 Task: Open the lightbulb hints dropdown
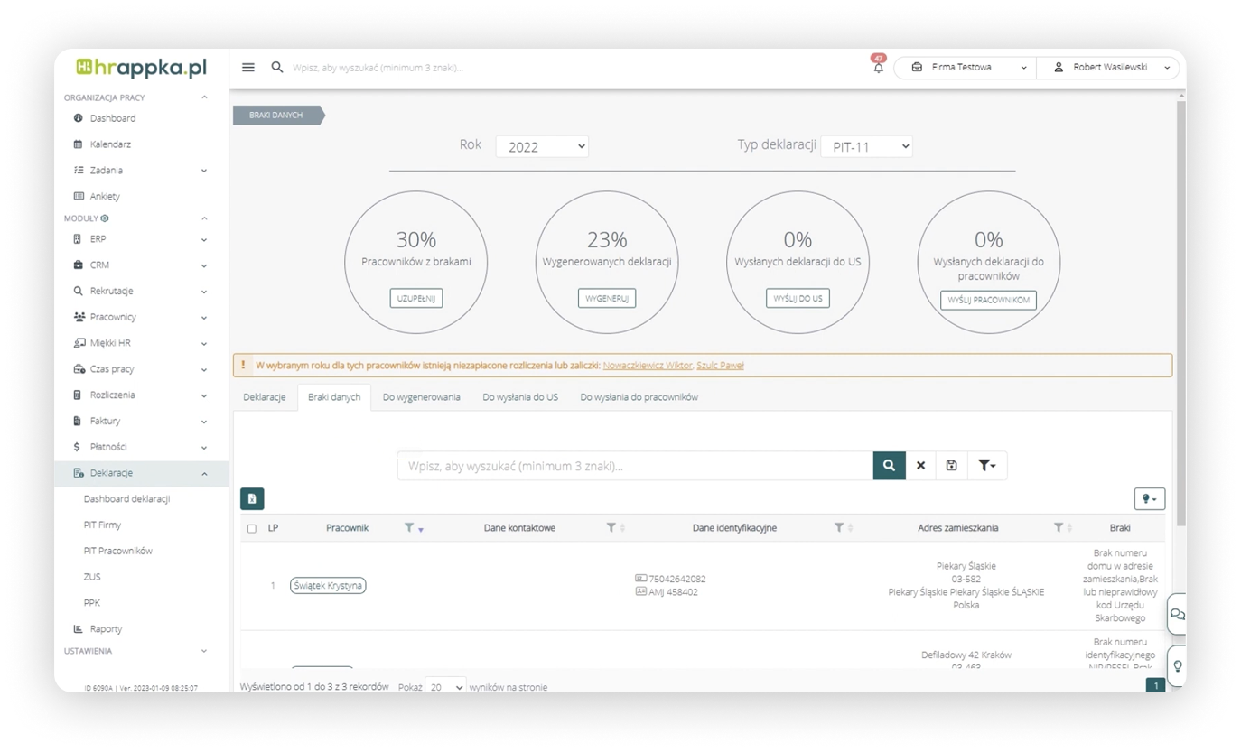1149,498
